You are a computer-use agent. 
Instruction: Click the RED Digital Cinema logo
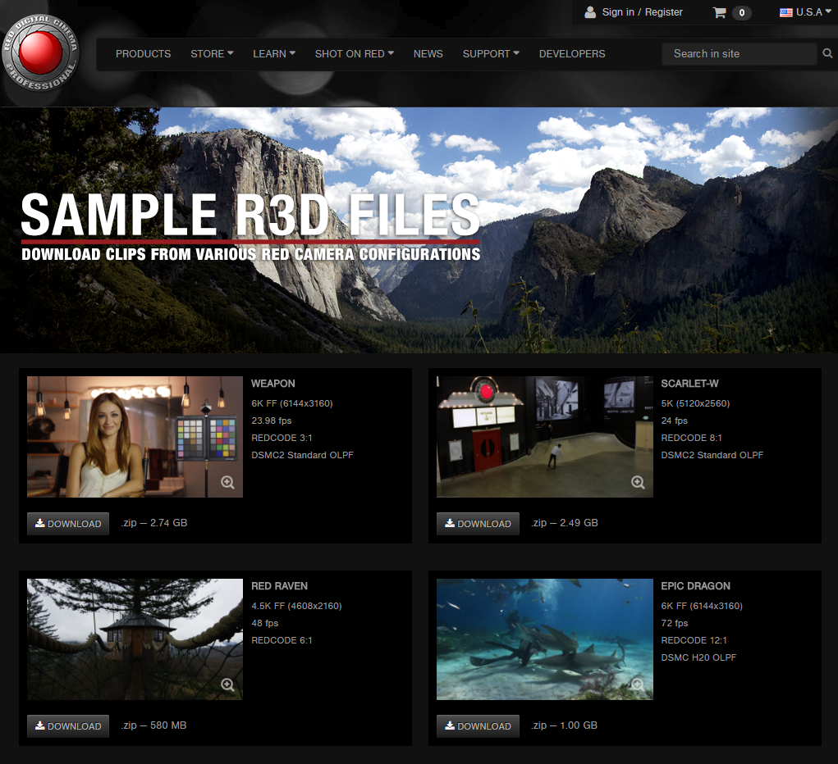coord(42,53)
